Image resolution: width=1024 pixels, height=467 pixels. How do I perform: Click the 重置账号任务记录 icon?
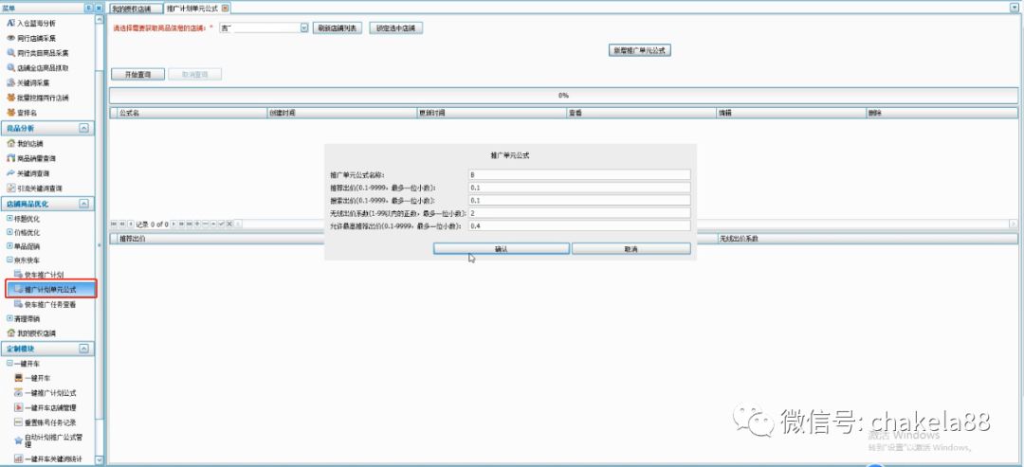[18, 422]
